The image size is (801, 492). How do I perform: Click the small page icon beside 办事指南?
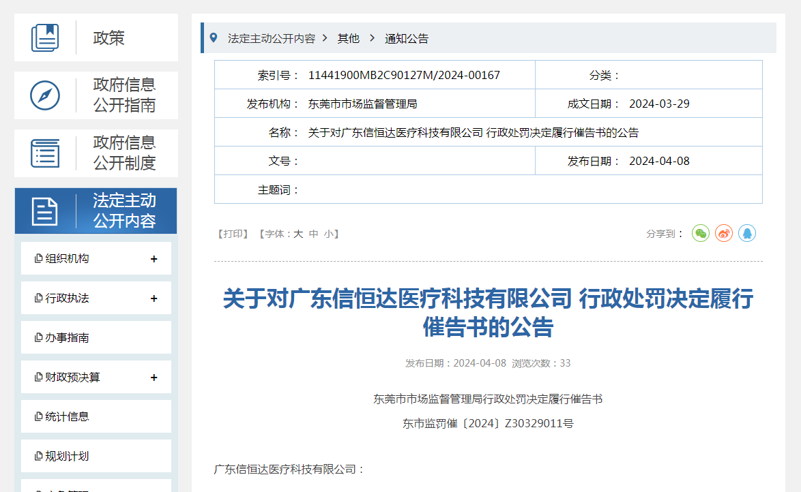[x=38, y=337]
